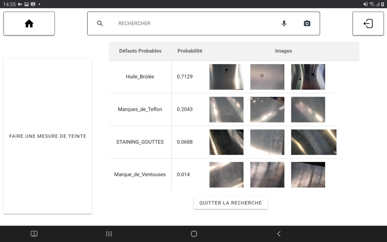Click the Probabilité column header
This screenshot has height=242, width=387.
click(x=190, y=51)
